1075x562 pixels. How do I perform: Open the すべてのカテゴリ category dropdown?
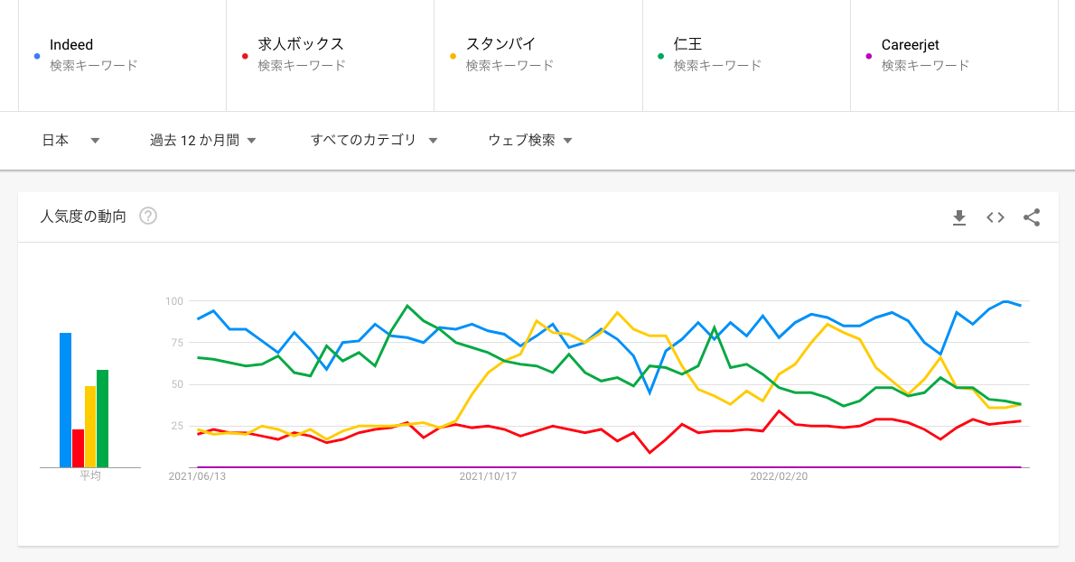(x=374, y=140)
